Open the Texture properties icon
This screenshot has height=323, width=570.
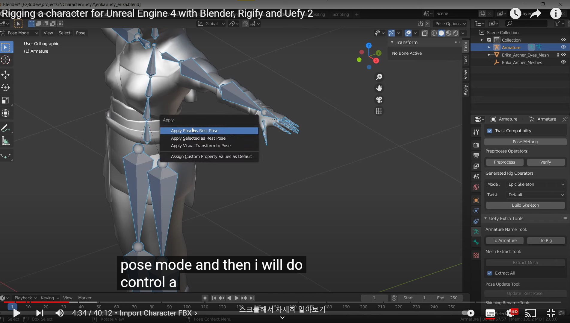click(x=476, y=255)
